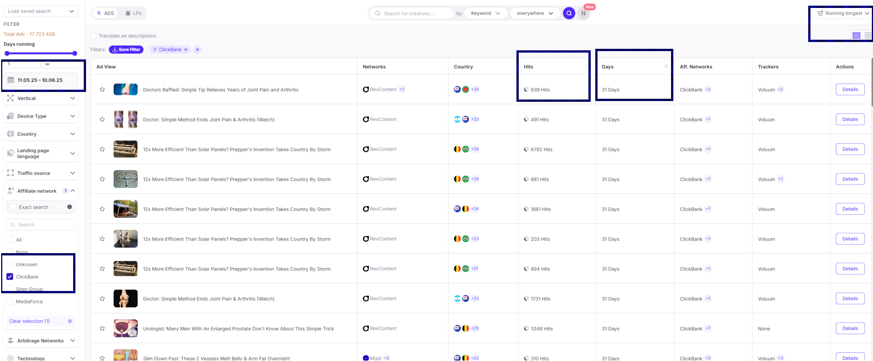Click sort icon in Hits column header
The height and width of the screenshot is (361, 873).
(x=587, y=67)
